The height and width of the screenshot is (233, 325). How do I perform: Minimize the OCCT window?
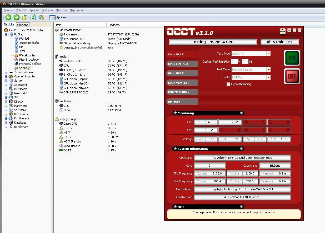tap(294, 30)
